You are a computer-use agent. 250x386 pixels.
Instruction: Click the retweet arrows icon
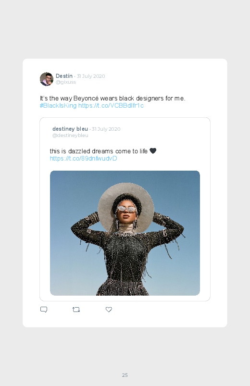pos(76,310)
